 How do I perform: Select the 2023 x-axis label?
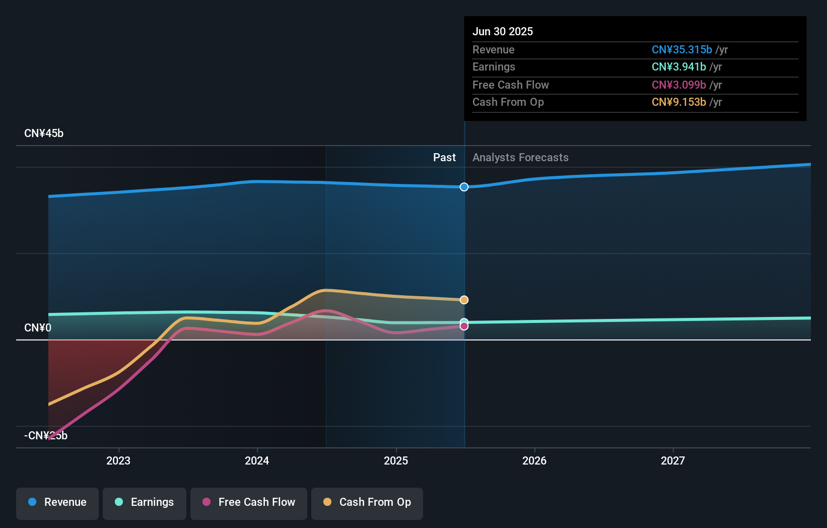click(x=118, y=460)
